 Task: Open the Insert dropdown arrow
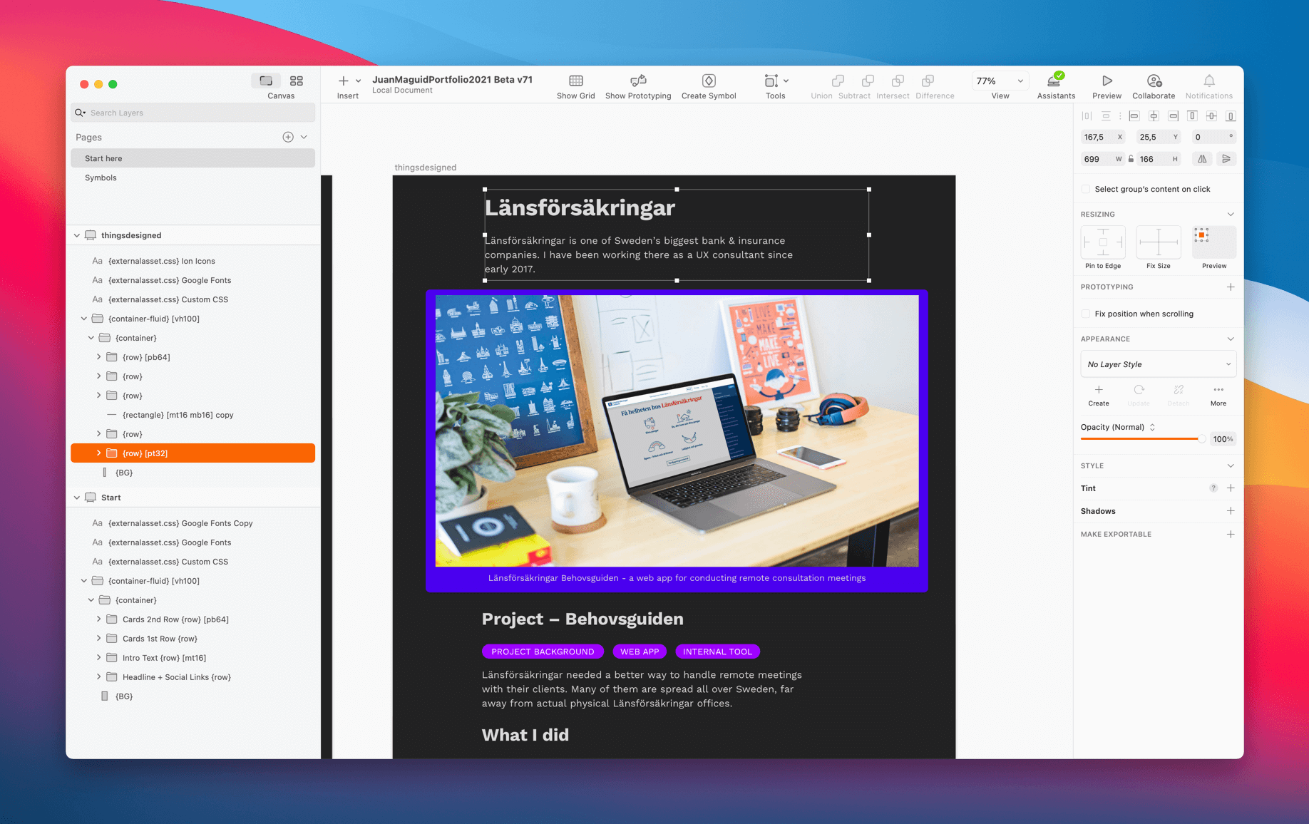point(358,81)
